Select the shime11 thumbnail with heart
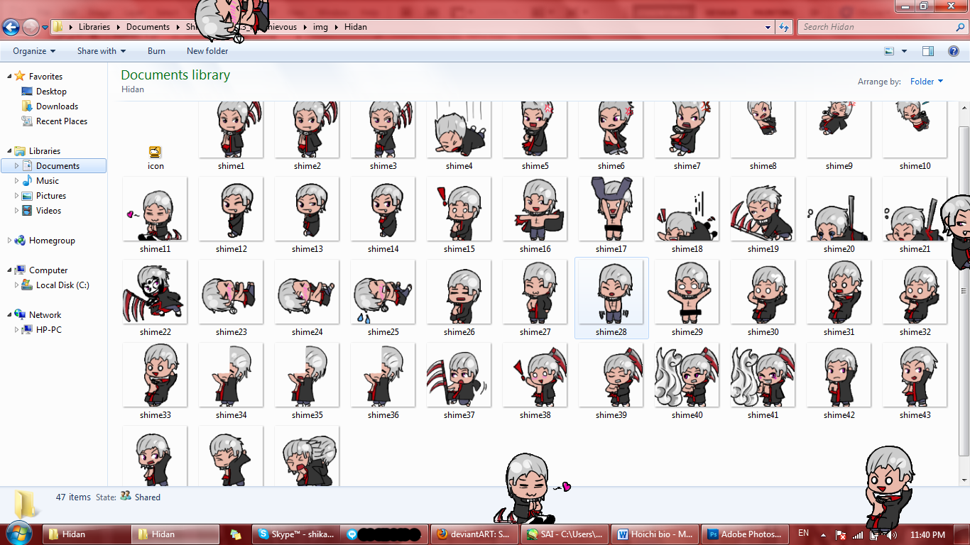Image resolution: width=970 pixels, height=545 pixels. 155,209
